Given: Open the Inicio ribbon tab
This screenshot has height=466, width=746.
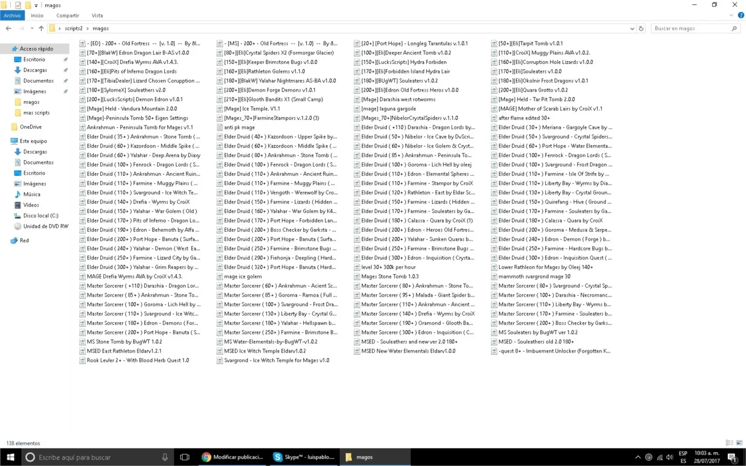Looking at the screenshot, I should 37,15.
